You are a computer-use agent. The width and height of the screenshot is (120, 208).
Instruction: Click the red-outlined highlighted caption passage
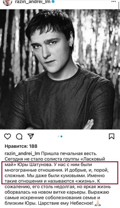point(60,173)
